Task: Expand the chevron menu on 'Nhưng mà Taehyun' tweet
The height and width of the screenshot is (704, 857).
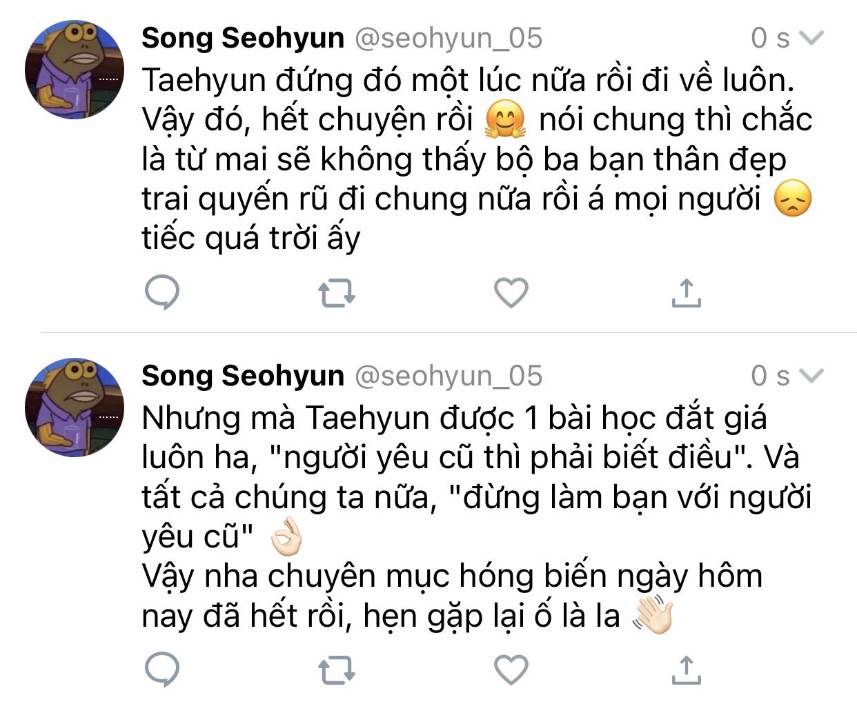Action: (x=811, y=376)
